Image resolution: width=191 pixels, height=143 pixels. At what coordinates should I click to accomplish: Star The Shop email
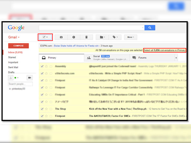[x=46, y=109]
